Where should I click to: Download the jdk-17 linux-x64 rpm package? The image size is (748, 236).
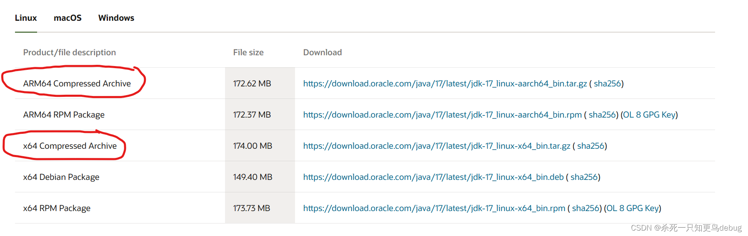point(434,208)
